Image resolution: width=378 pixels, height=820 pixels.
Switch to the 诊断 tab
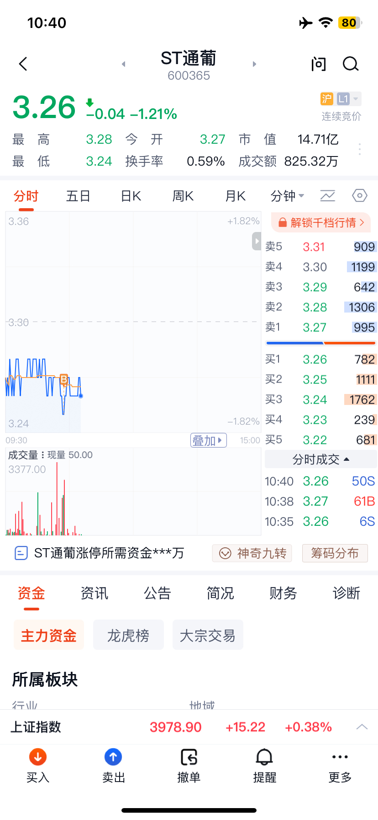pyautogui.click(x=346, y=593)
